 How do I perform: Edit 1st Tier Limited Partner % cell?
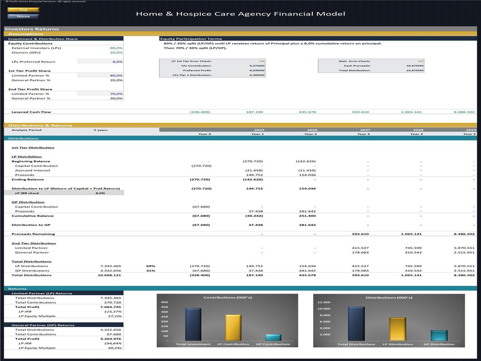tap(100, 76)
